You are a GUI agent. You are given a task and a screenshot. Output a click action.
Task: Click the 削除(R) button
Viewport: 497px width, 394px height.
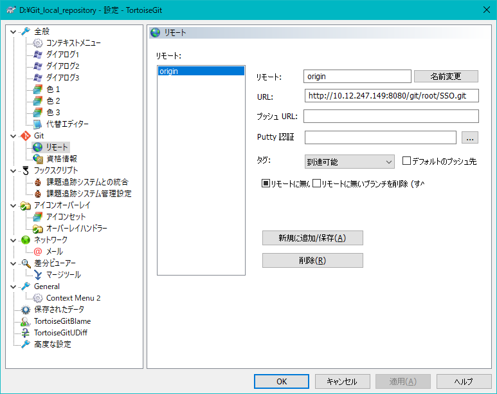tap(312, 260)
